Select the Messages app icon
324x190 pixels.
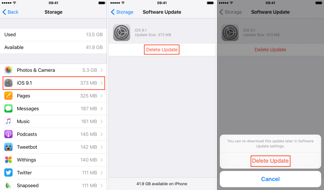pyautogui.click(x=8, y=109)
